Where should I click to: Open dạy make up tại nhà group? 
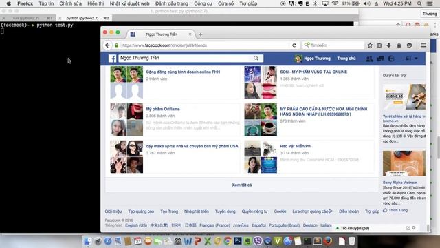(192, 146)
